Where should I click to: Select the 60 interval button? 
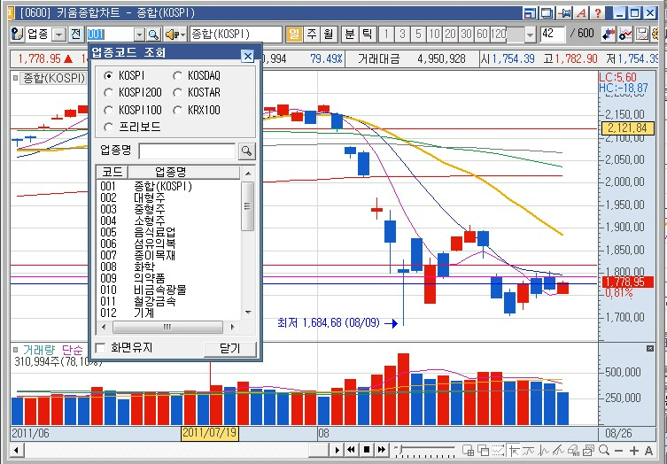482,35
